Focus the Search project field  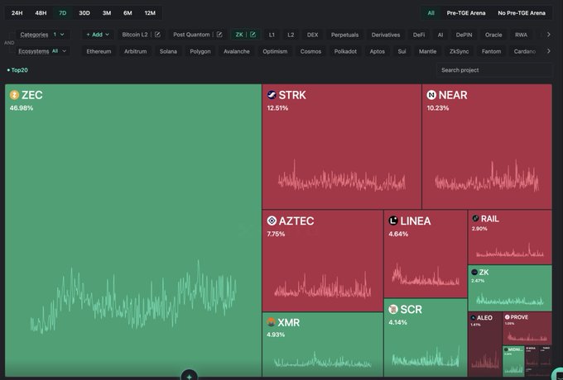(x=494, y=70)
